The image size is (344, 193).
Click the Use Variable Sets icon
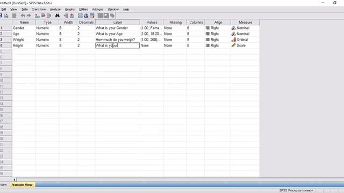[x=106, y=16]
